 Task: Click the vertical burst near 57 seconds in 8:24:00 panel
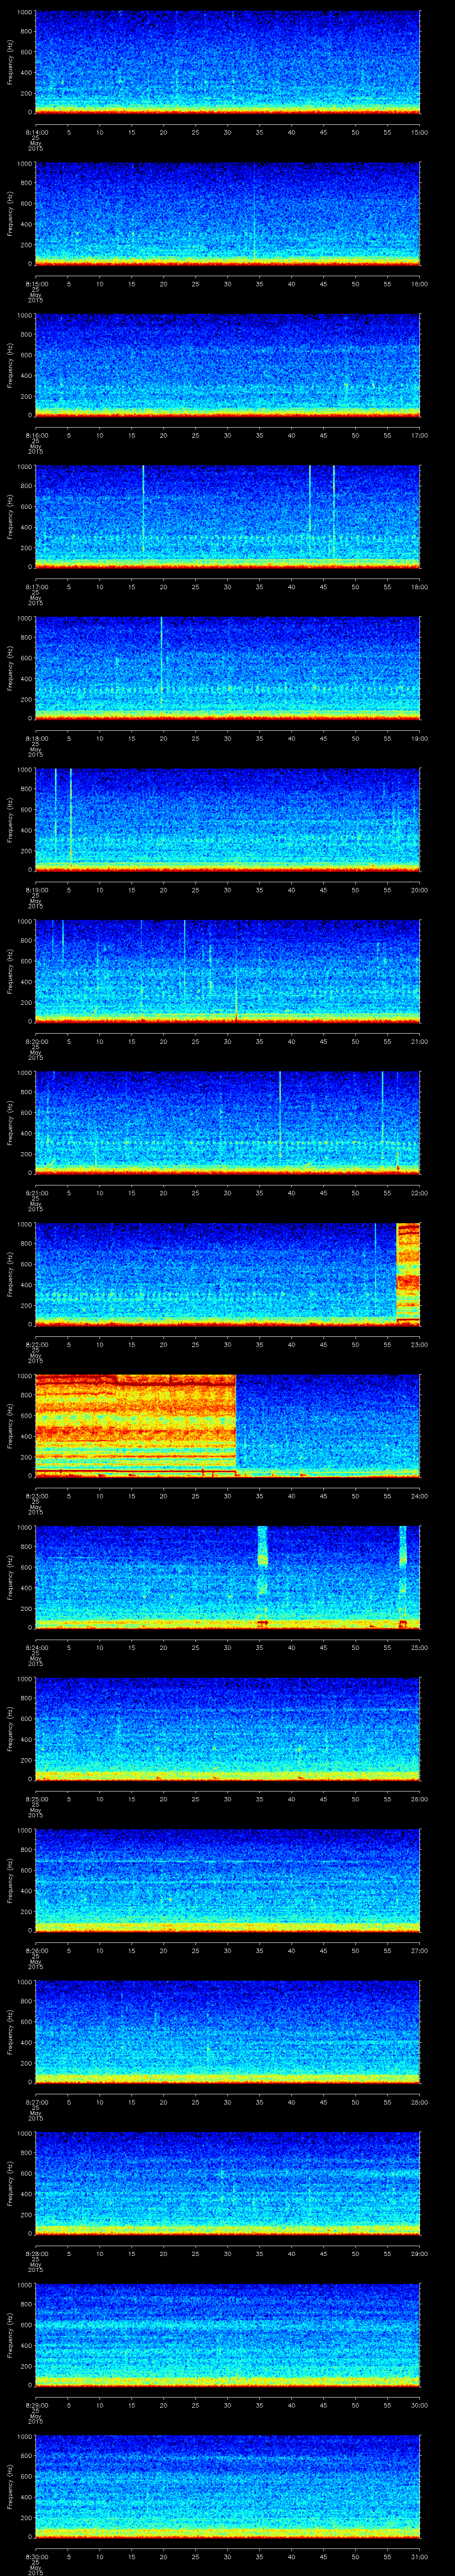403,1576
